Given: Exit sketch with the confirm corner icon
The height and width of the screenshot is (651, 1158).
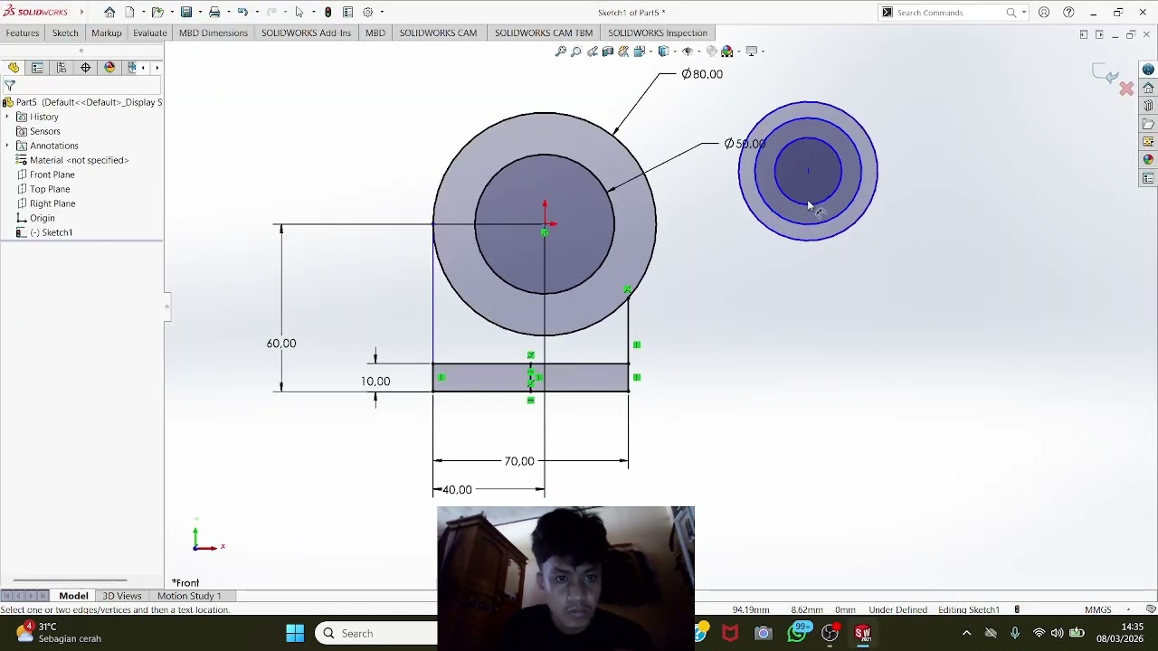Looking at the screenshot, I should coord(1105,74).
